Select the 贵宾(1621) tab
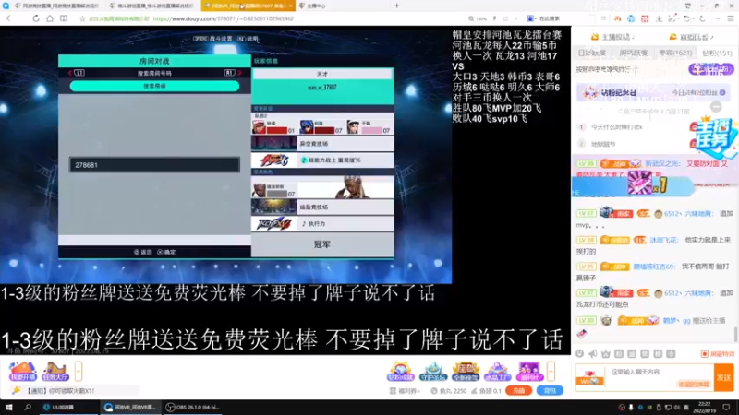 point(675,53)
